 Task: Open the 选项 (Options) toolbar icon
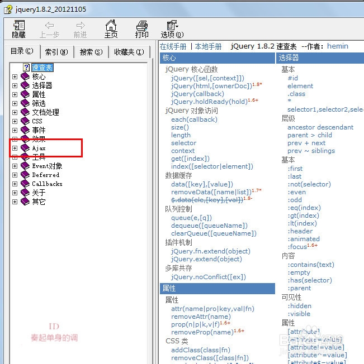coord(172,25)
